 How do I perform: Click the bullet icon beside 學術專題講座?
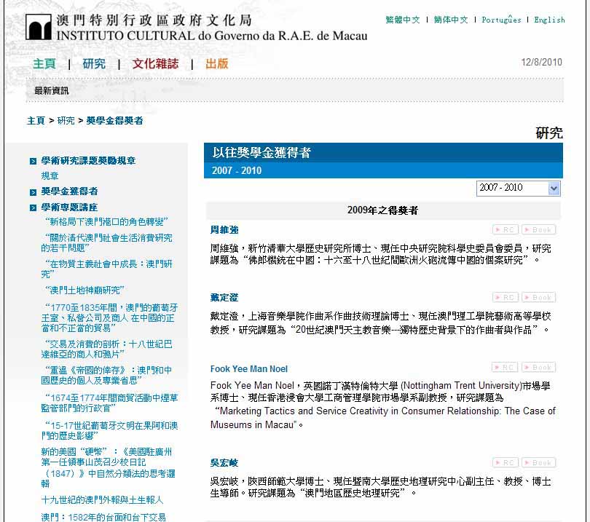33,207
